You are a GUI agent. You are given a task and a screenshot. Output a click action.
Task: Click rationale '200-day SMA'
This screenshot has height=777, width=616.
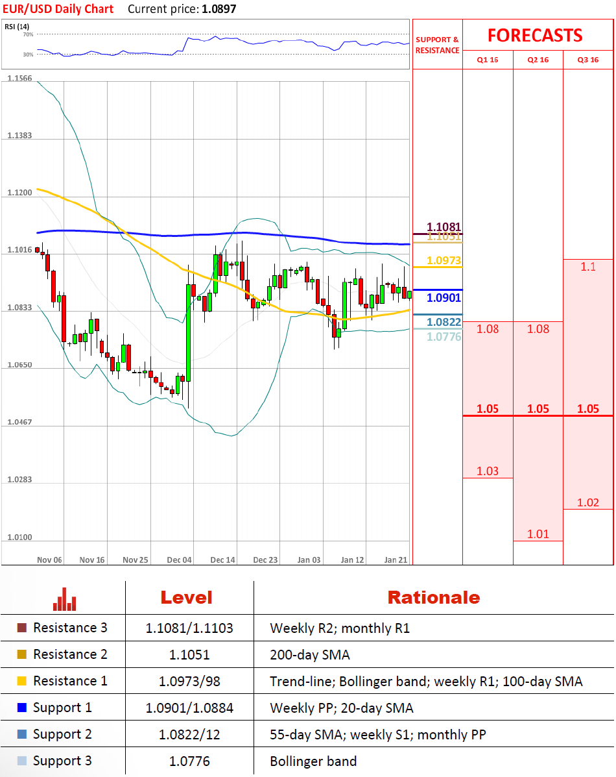click(x=310, y=655)
